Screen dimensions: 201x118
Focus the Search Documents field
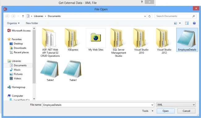point(176,16)
